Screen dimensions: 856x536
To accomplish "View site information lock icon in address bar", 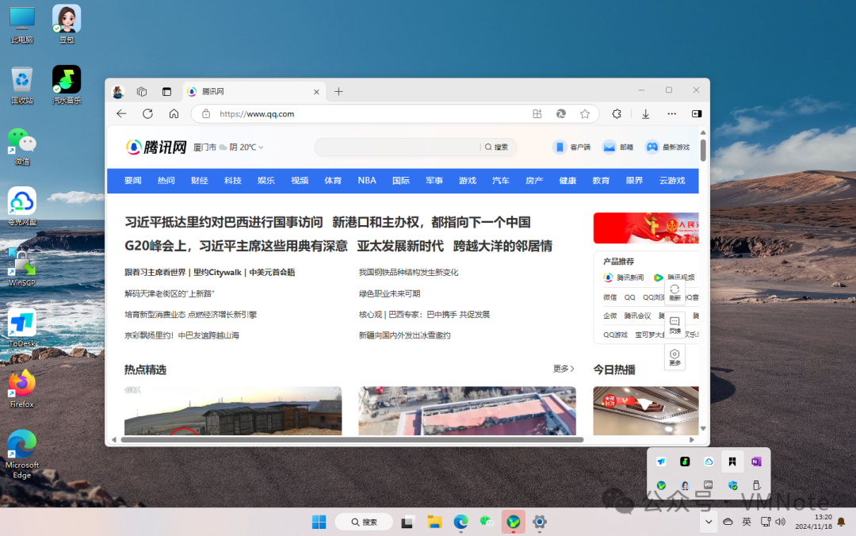I will click(x=206, y=113).
